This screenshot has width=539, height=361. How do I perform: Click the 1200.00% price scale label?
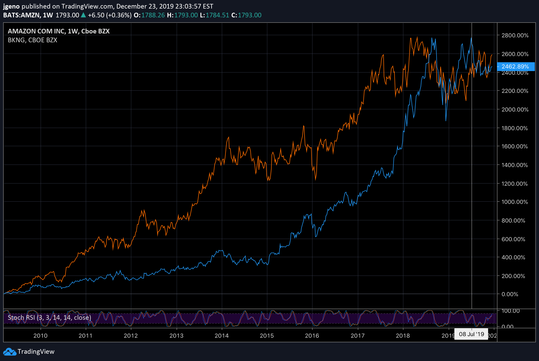coord(515,184)
